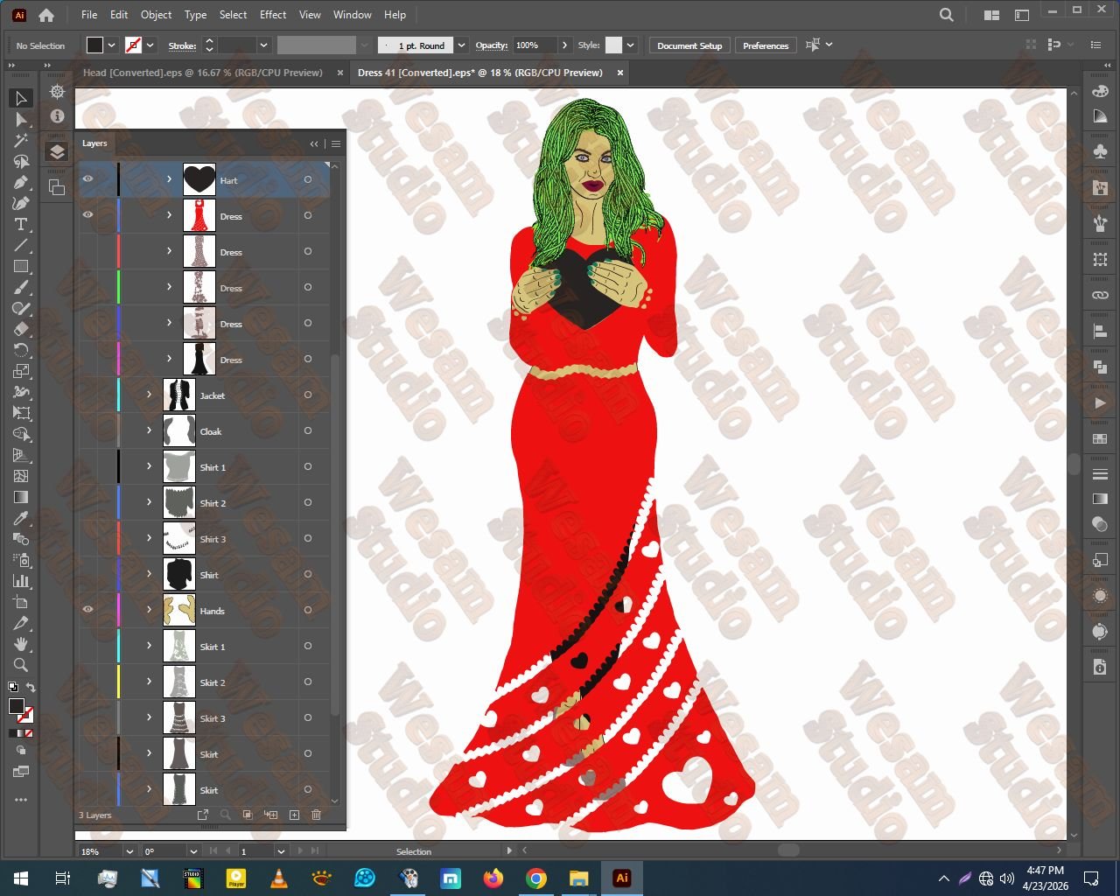Hide the Hands layer
This screenshot has width=1120, height=896.
click(x=87, y=610)
